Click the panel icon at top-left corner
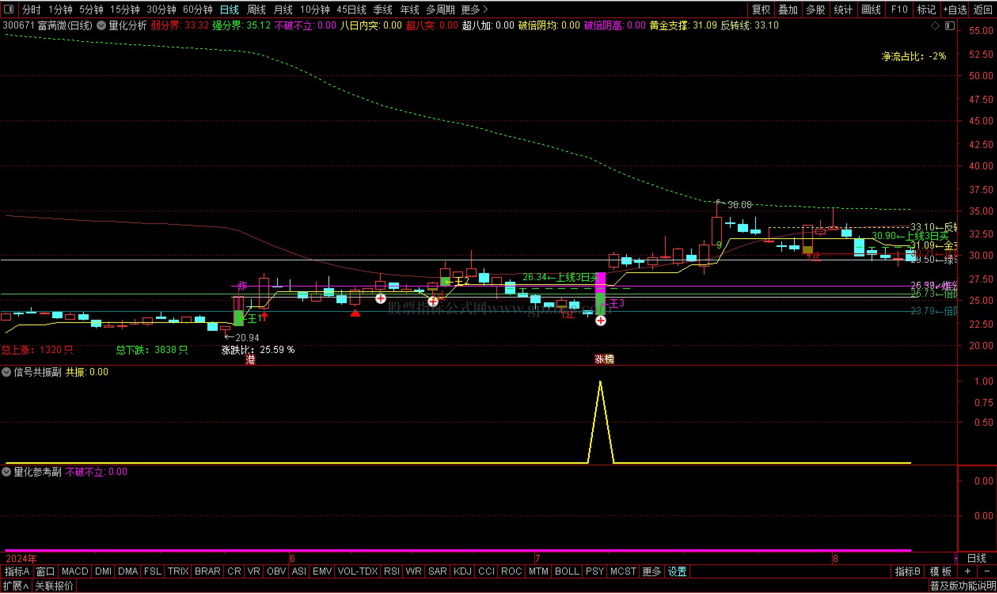 [x=8, y=9]
